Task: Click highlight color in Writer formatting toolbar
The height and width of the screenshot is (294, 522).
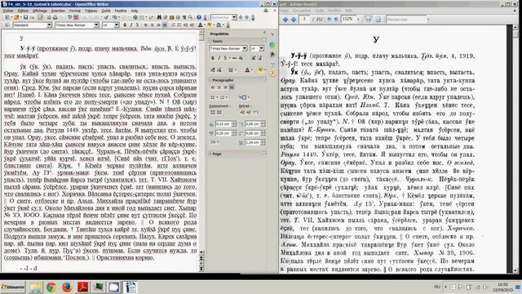Action: 210,25
